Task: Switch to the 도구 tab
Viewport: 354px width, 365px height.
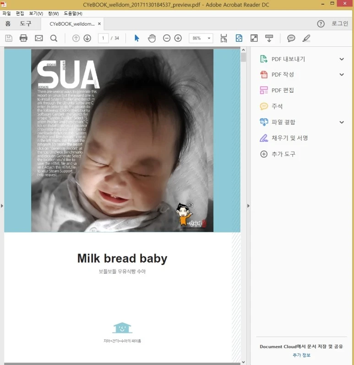Action: tap(25, 23)
